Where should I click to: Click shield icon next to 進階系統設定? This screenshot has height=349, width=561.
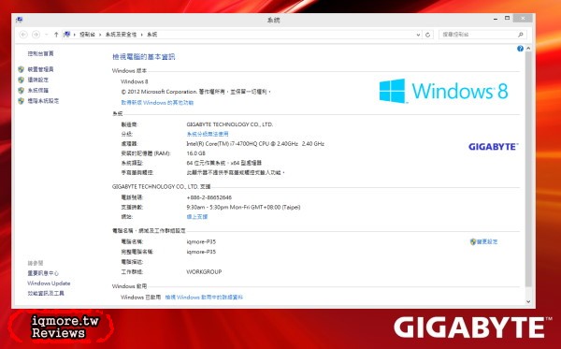coord(22,101)
